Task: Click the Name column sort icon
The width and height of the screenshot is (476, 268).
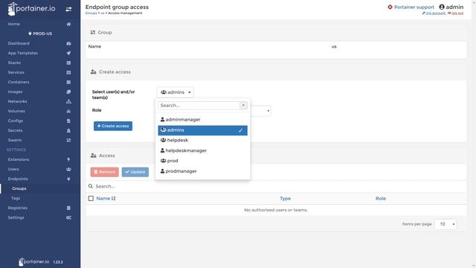Action: 113,199
